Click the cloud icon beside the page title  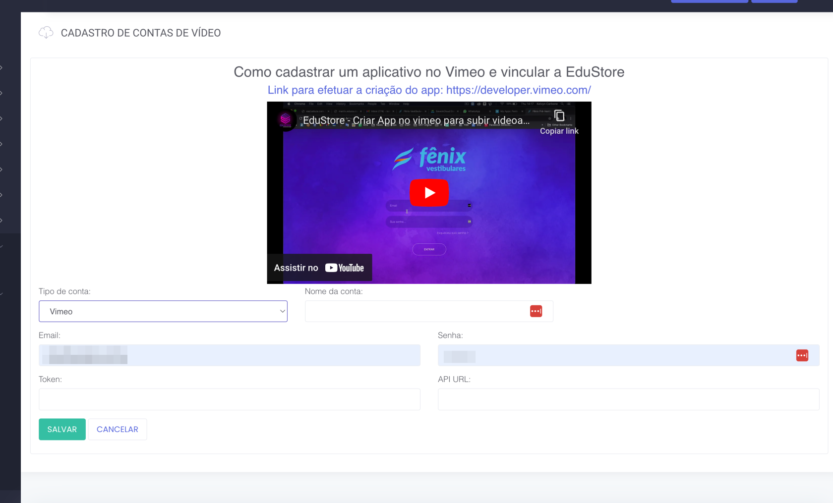46,33
